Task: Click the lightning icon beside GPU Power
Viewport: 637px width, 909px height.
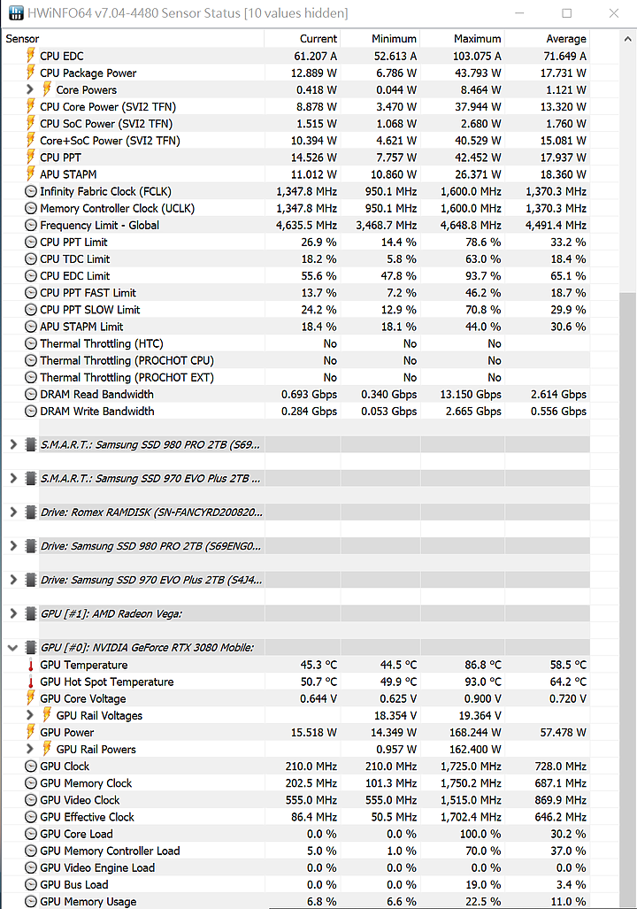Action: (x=31, y=732)
